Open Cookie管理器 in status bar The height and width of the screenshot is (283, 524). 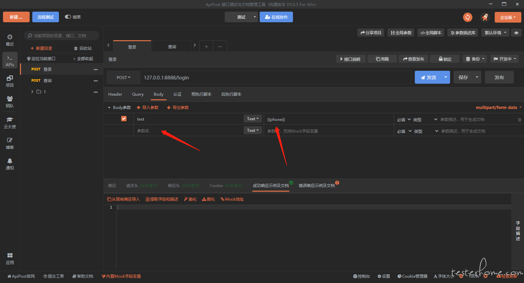[412, 276]
